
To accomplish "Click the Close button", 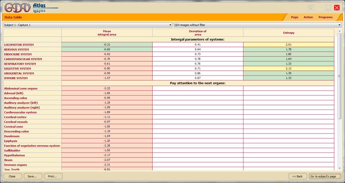I will click(x=12, y=176).
